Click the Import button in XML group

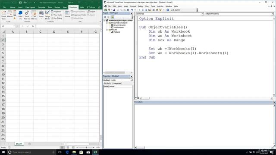pyautogui.click(x=91, y=12)
